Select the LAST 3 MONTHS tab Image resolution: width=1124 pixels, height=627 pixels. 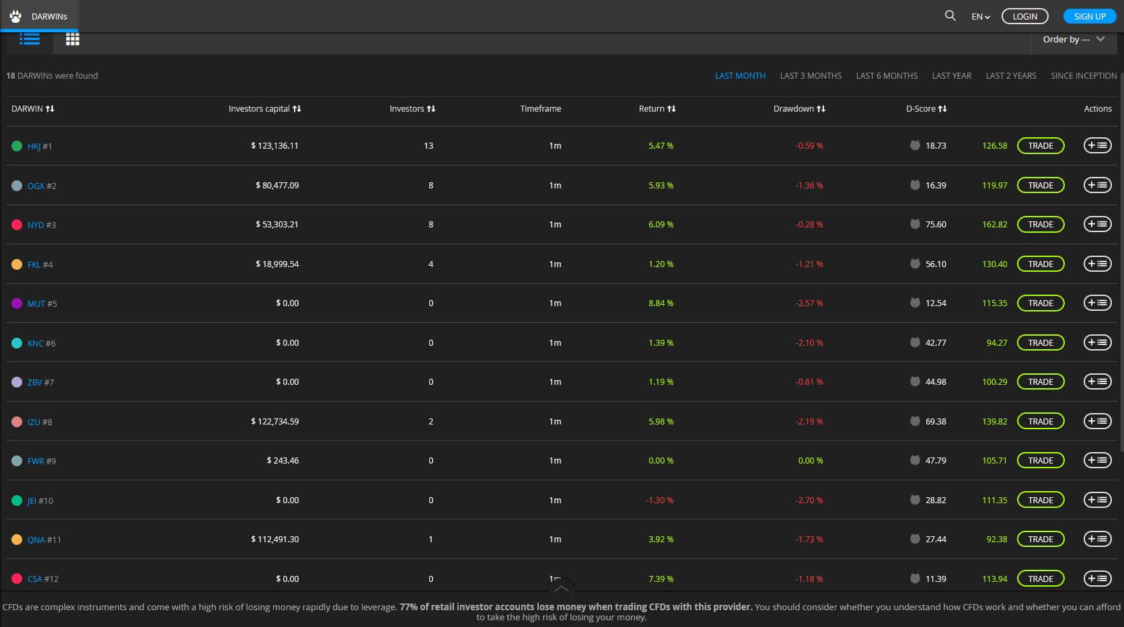811,76
